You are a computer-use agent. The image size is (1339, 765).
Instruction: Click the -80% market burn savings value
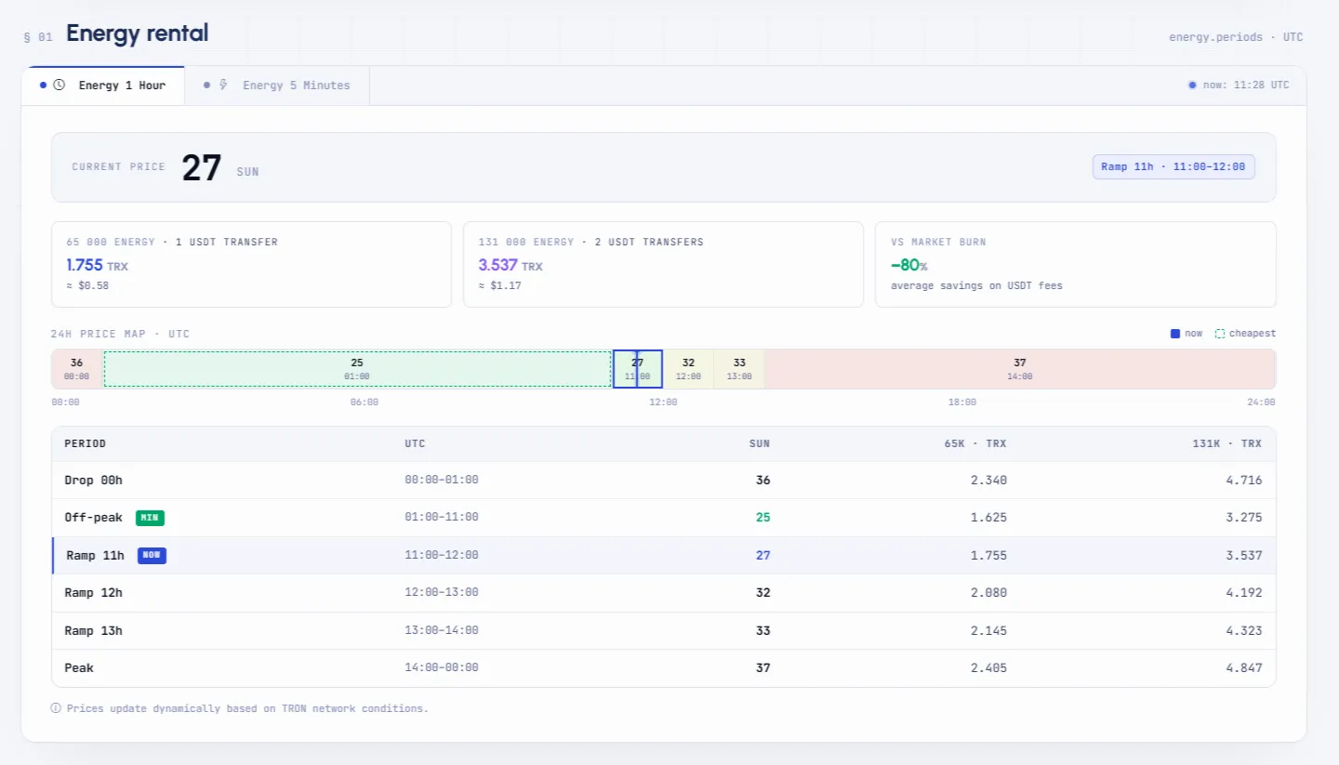click(x=909, y=266)
